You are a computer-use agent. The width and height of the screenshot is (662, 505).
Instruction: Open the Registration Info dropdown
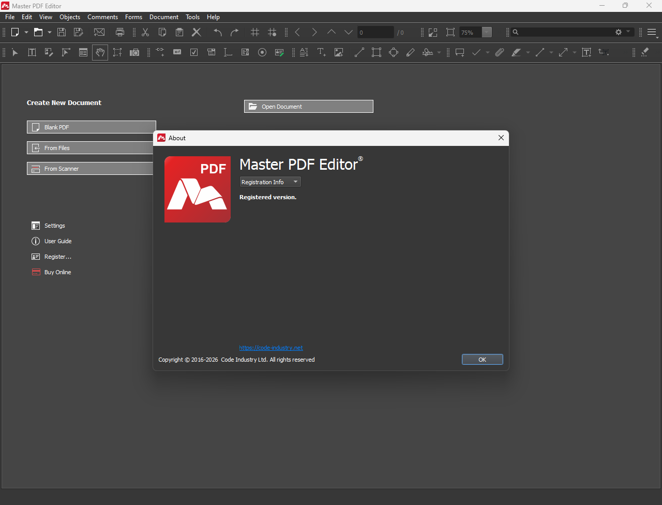tap(270, 182)
